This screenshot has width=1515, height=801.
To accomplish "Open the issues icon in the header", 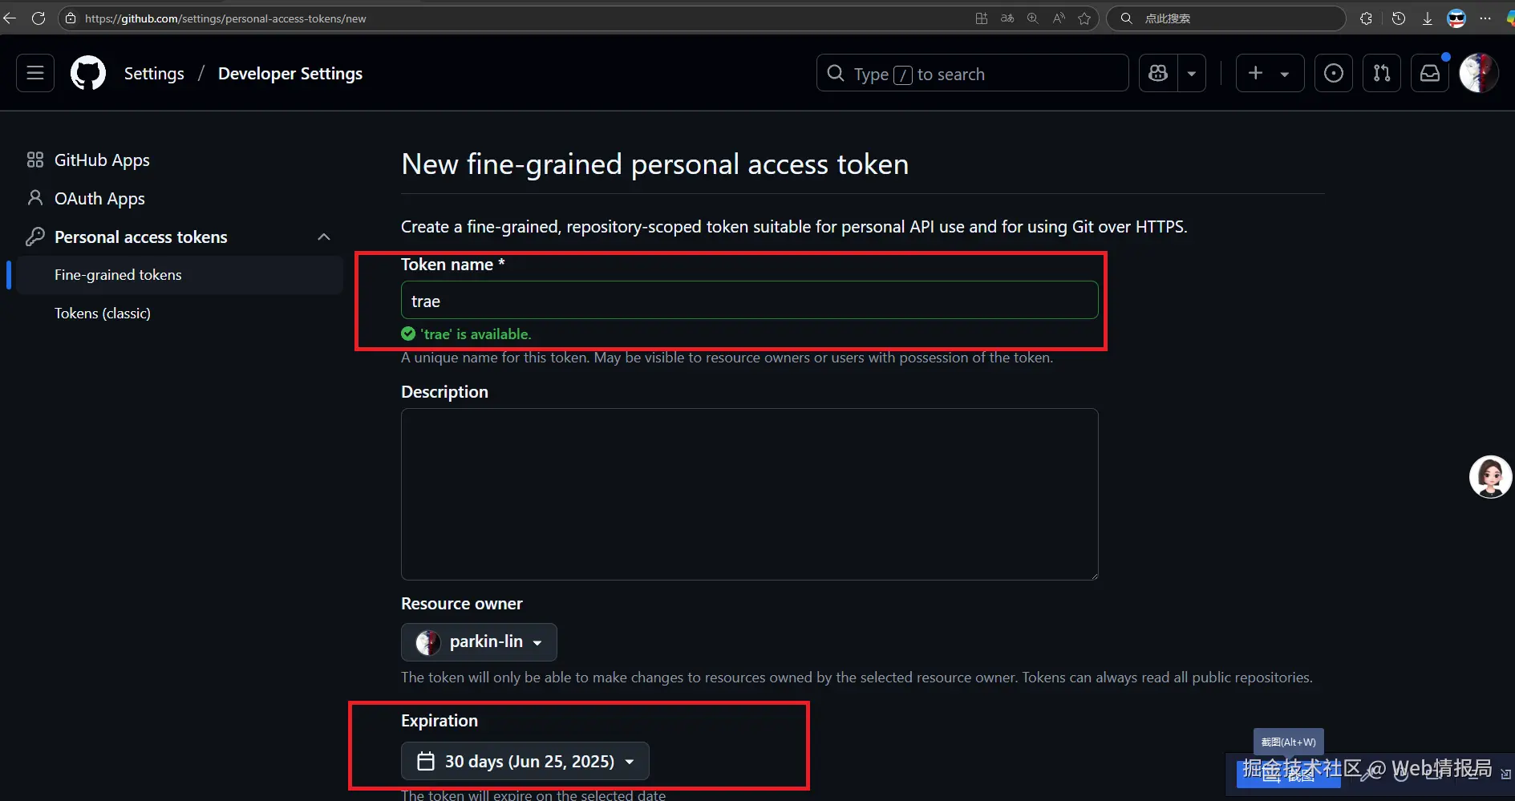I will pyautogui.click(x=1334, y=73).
